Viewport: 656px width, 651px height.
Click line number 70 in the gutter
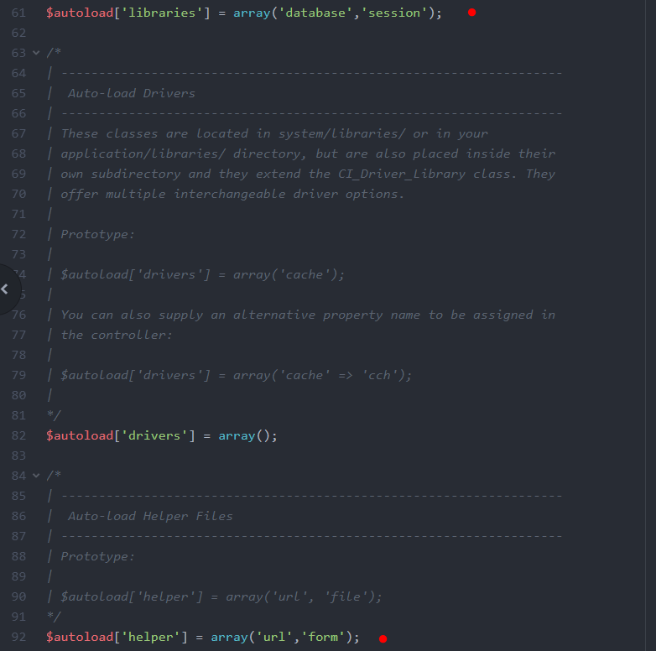coord(18,194)
